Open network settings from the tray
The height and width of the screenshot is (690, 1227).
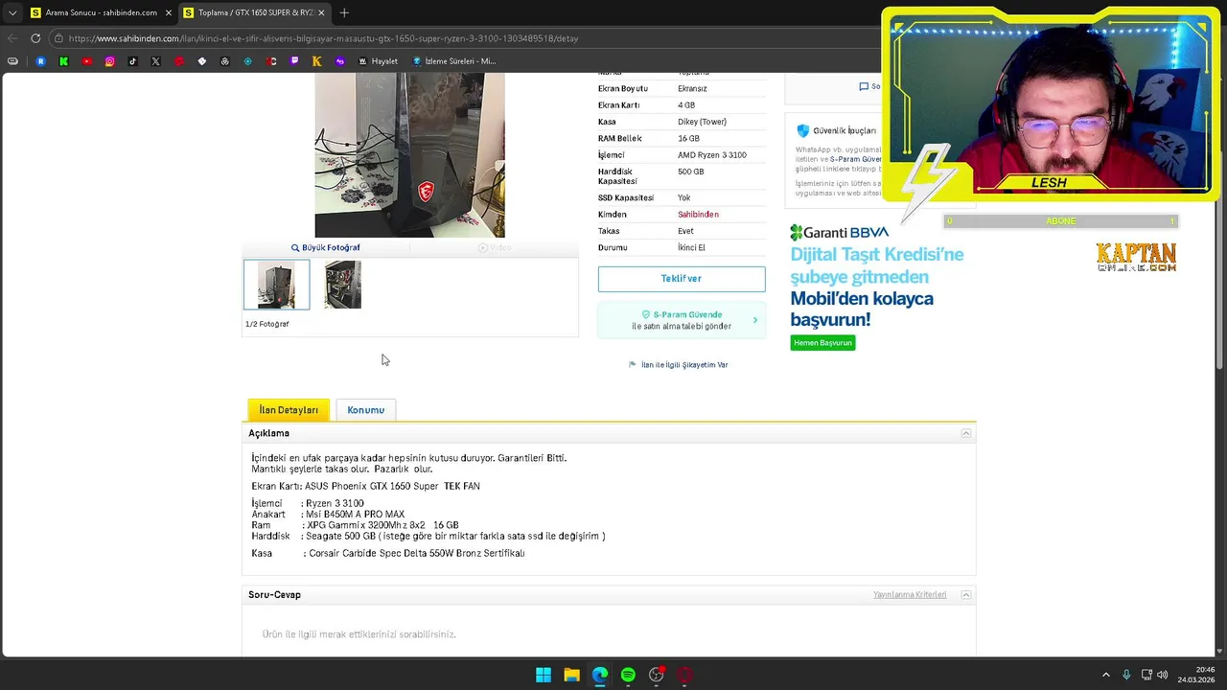pyautogui.click(x=1146, y=675)
